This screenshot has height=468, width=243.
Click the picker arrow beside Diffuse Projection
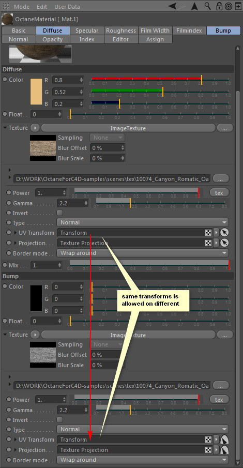(x=224, y=243)
